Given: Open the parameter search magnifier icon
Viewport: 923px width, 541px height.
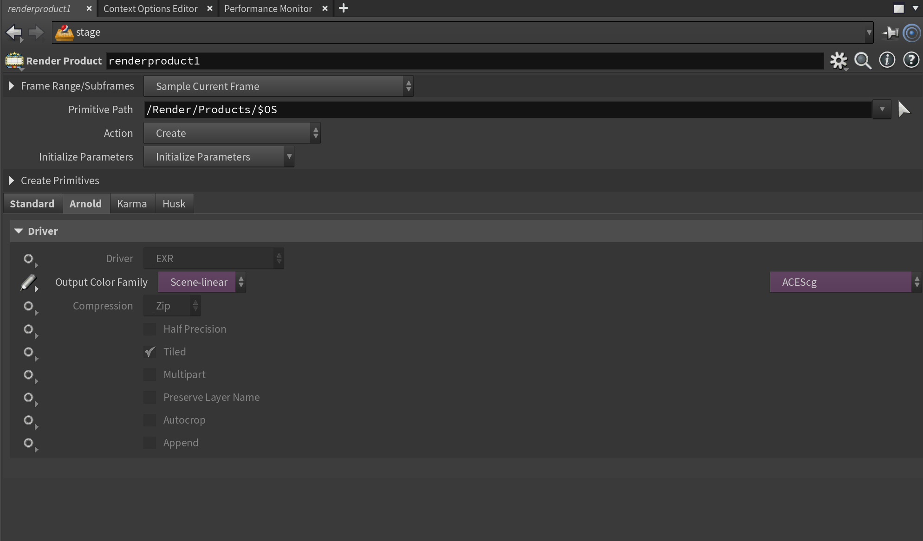Looking at the screenshot, I should click(863, 61).
